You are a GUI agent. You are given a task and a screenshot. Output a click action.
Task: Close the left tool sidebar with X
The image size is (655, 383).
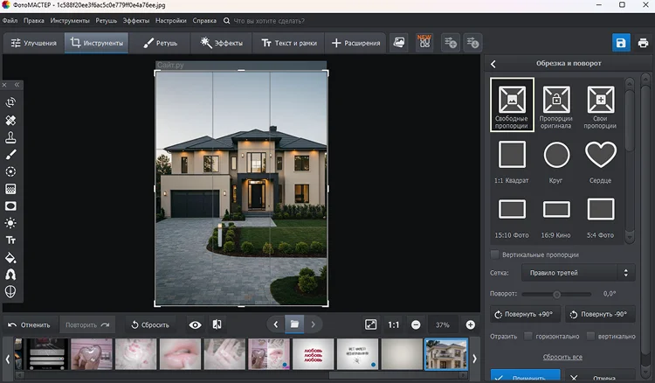[4, 85]
